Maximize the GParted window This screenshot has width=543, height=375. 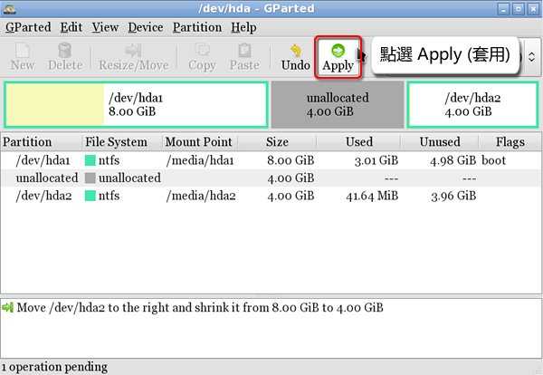tap(518, 9)
